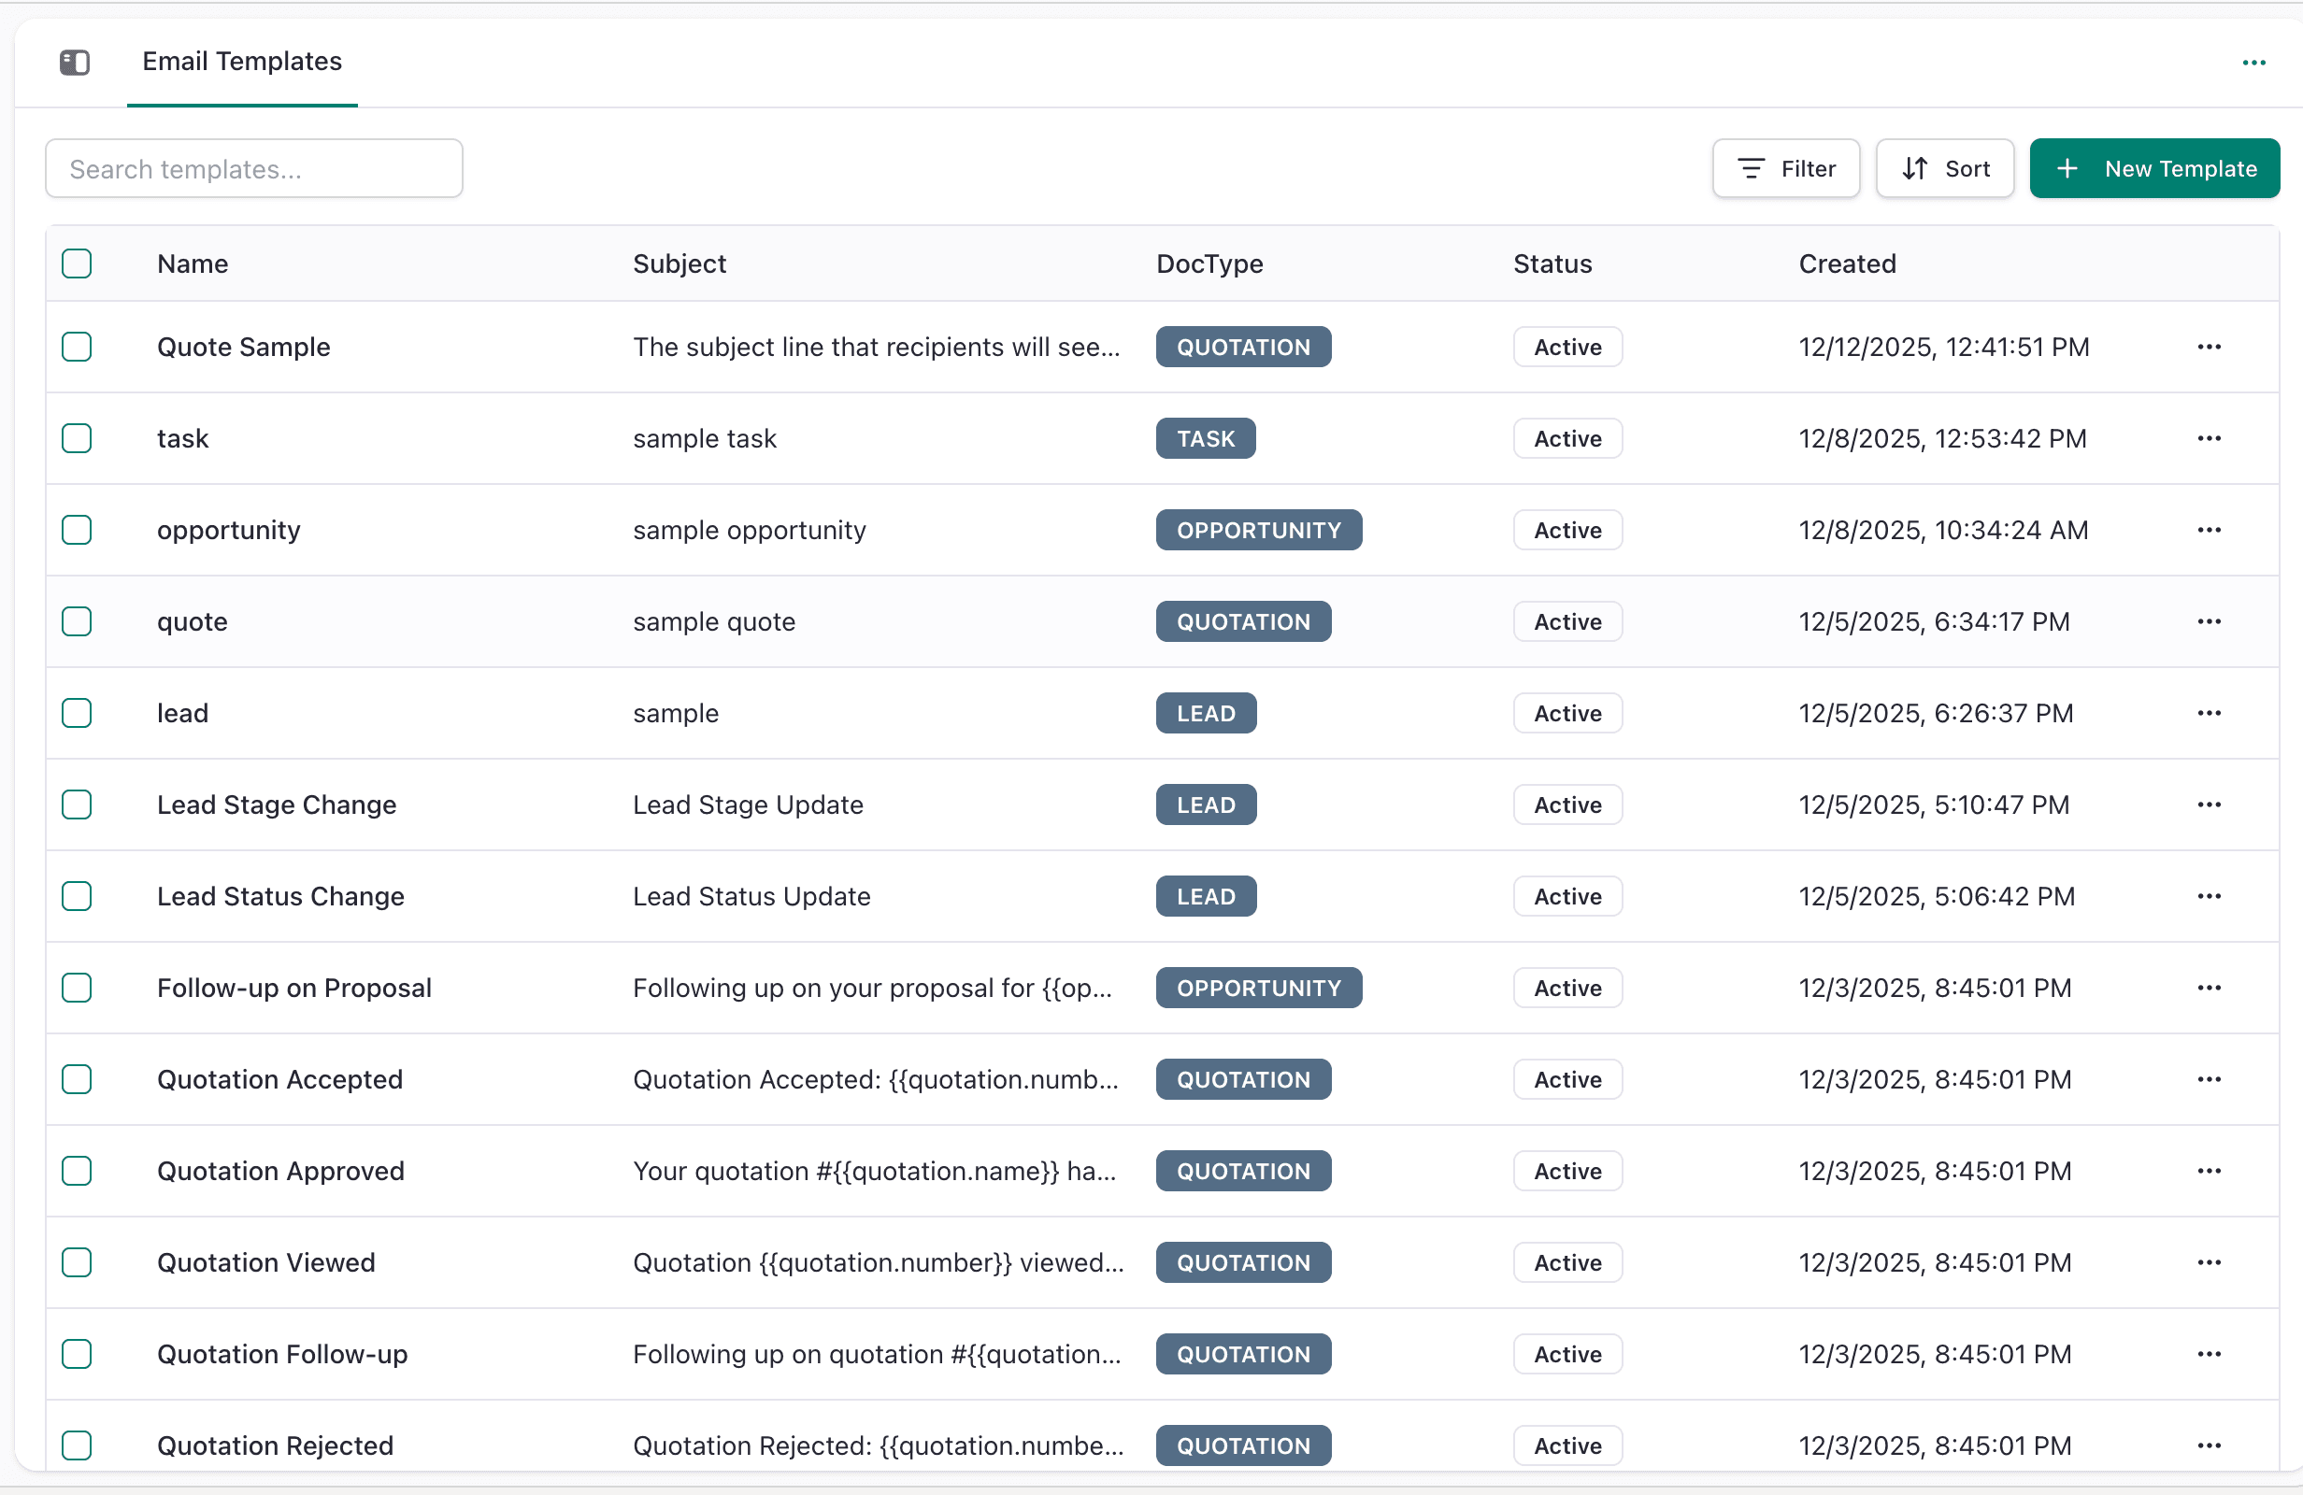This screenshot has width=2303, height=1495.
Task: Click the Filter button
Action: 1785,168
